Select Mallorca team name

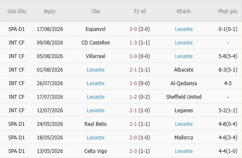coord(184,138)
